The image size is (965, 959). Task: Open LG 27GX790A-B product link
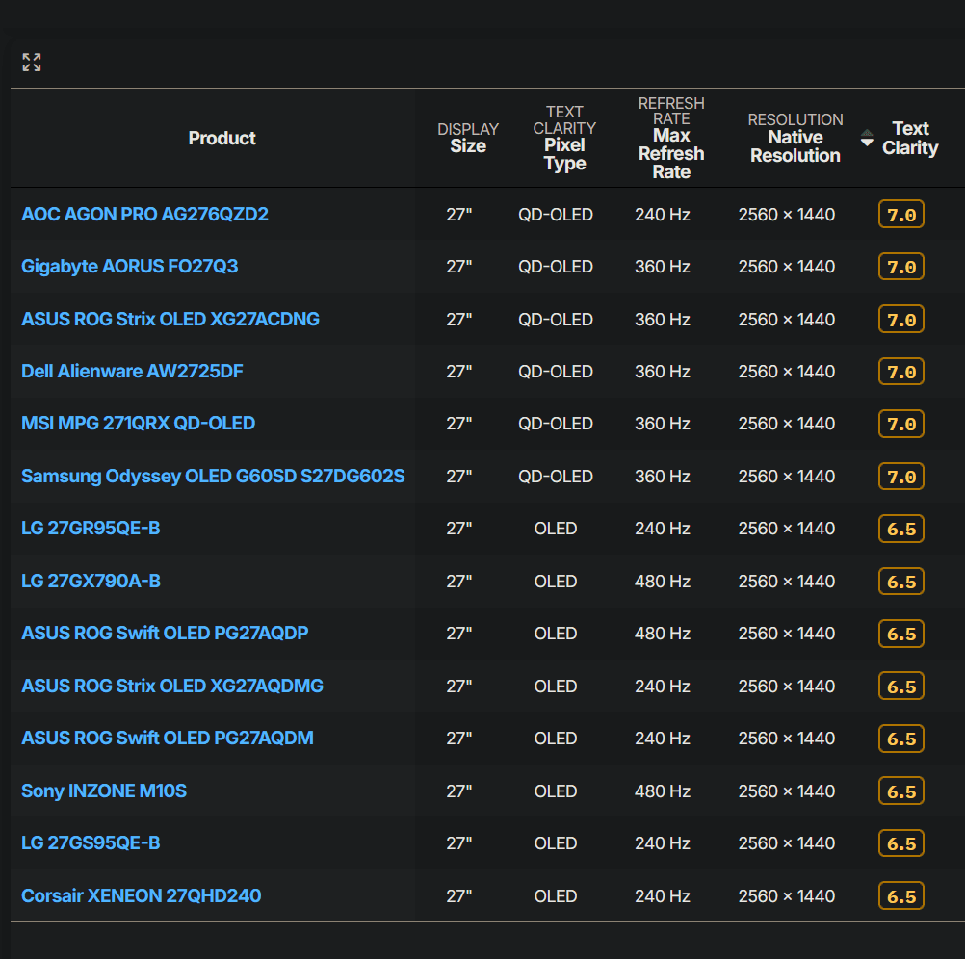coord(91,582)
